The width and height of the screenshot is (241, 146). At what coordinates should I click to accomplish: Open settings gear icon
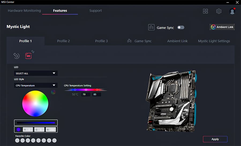tap(219, 11)
